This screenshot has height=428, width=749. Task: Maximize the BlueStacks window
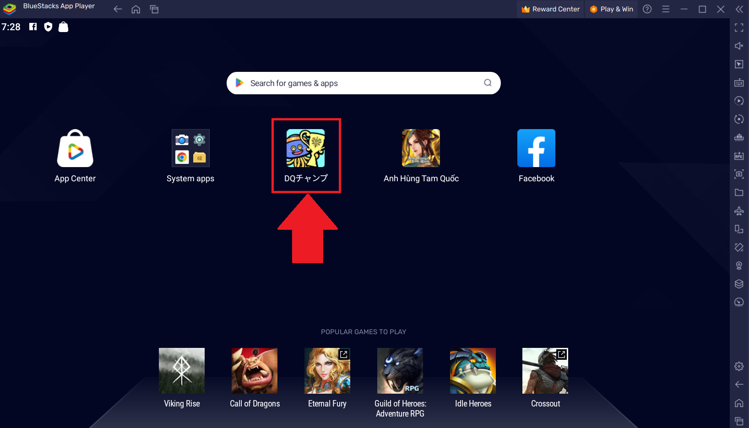702,9
